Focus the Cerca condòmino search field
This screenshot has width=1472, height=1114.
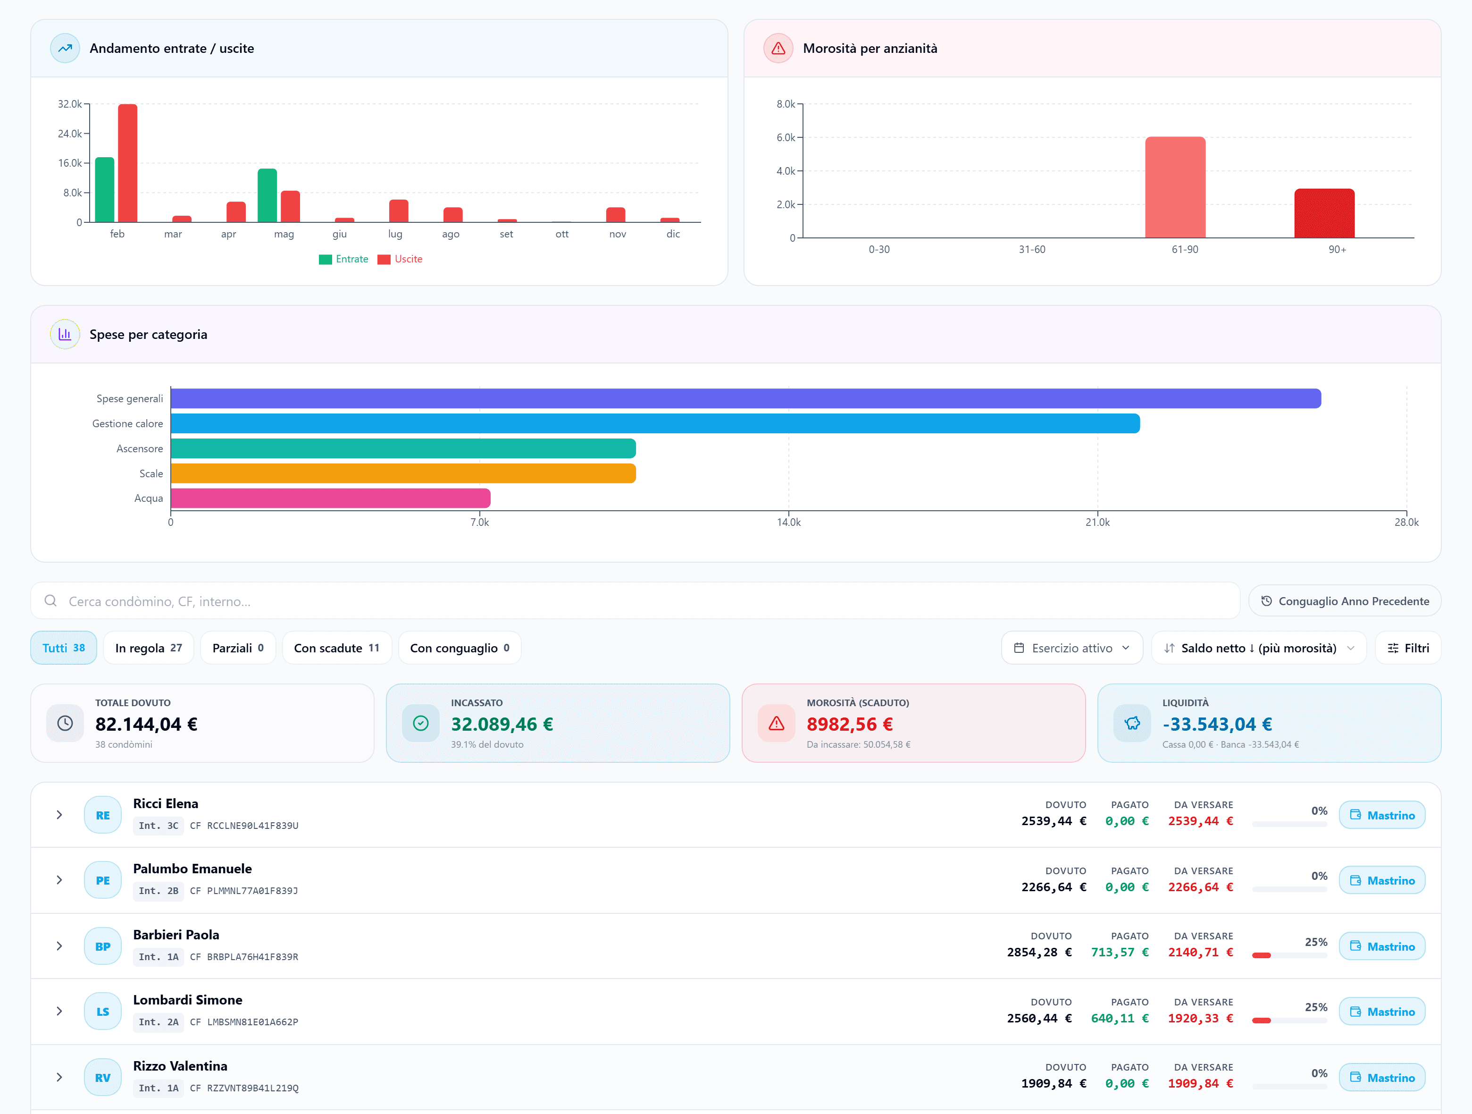pyautogui.click(x=635, y=600)
